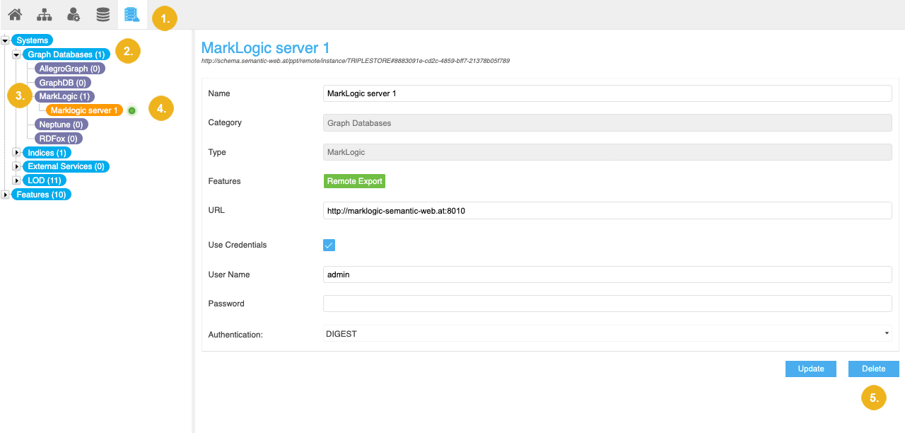This screenshot has width=905, height=433.
Task: Click the database stack icon
Action: tap(103, 14)
